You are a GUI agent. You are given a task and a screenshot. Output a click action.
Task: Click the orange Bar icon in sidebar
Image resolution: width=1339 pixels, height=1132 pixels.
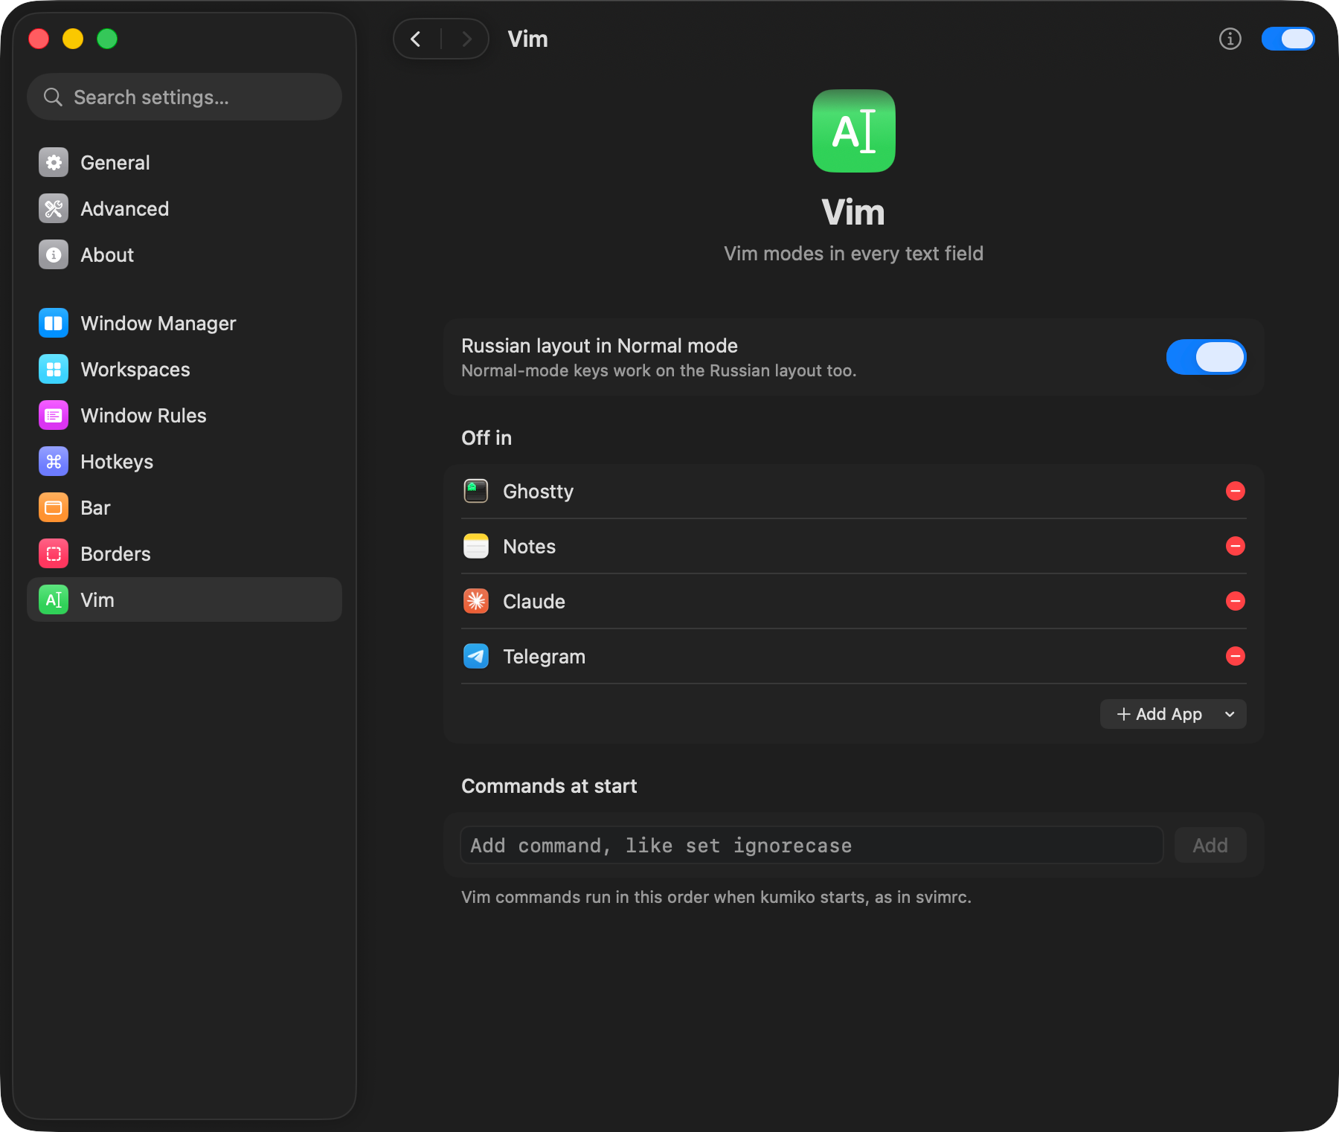pos(54,508)
